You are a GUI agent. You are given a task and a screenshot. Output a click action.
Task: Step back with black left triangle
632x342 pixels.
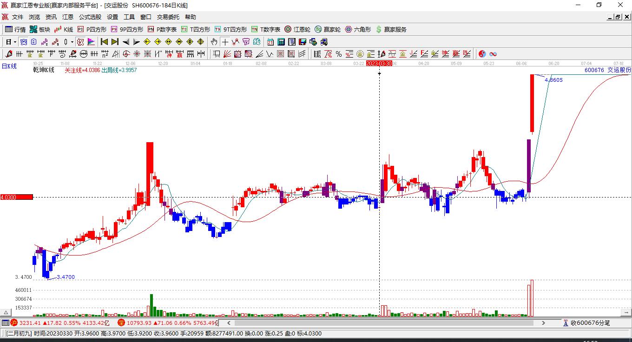coord(125,42)
